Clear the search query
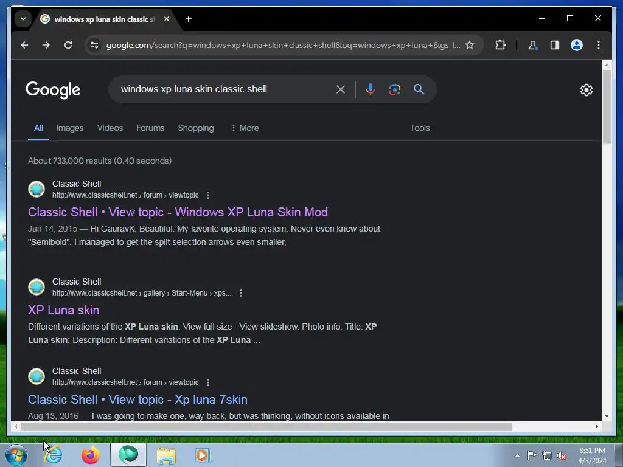Image resolution: width=623 pixels, height=467 pixels. point(341,89)
